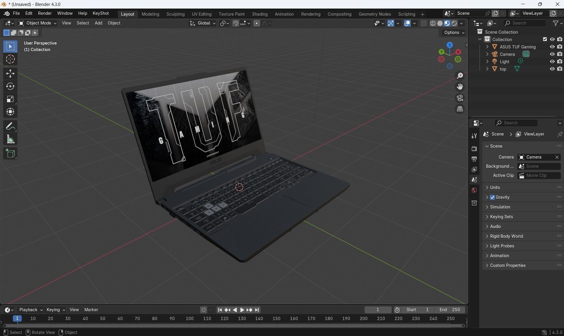Open the Keying dropdown in timeline
Screen dimensions: 564x336
tap(56, 310)
